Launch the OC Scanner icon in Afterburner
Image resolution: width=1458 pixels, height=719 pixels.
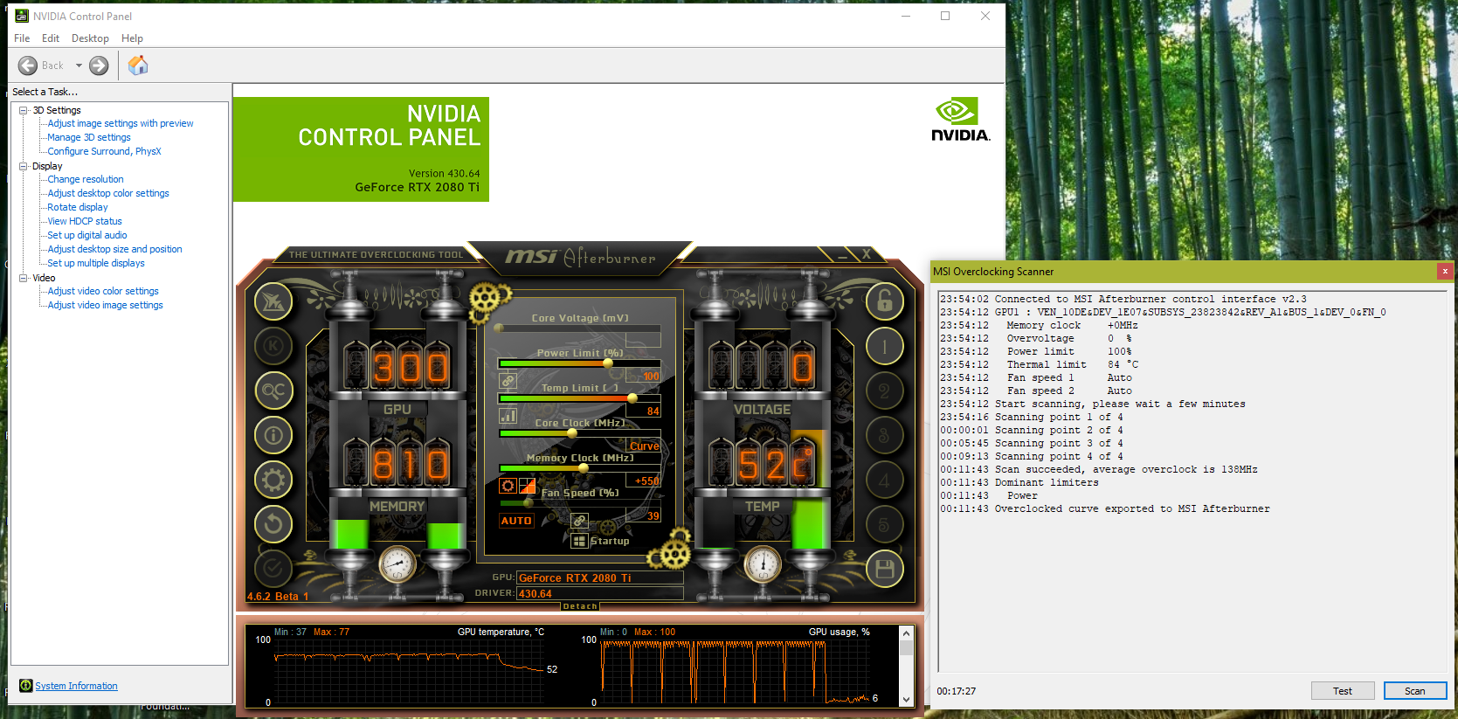pyautogui.click(x=273, y=391)
